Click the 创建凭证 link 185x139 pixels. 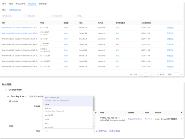[103, 131]
